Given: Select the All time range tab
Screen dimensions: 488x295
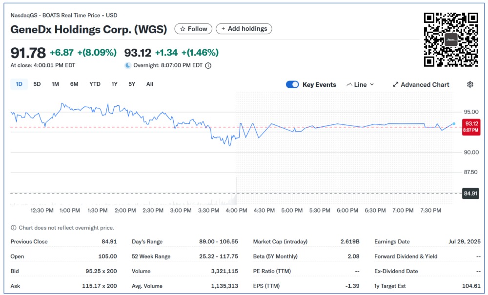Looking at the screenshot, I should (x=150, y=84).
